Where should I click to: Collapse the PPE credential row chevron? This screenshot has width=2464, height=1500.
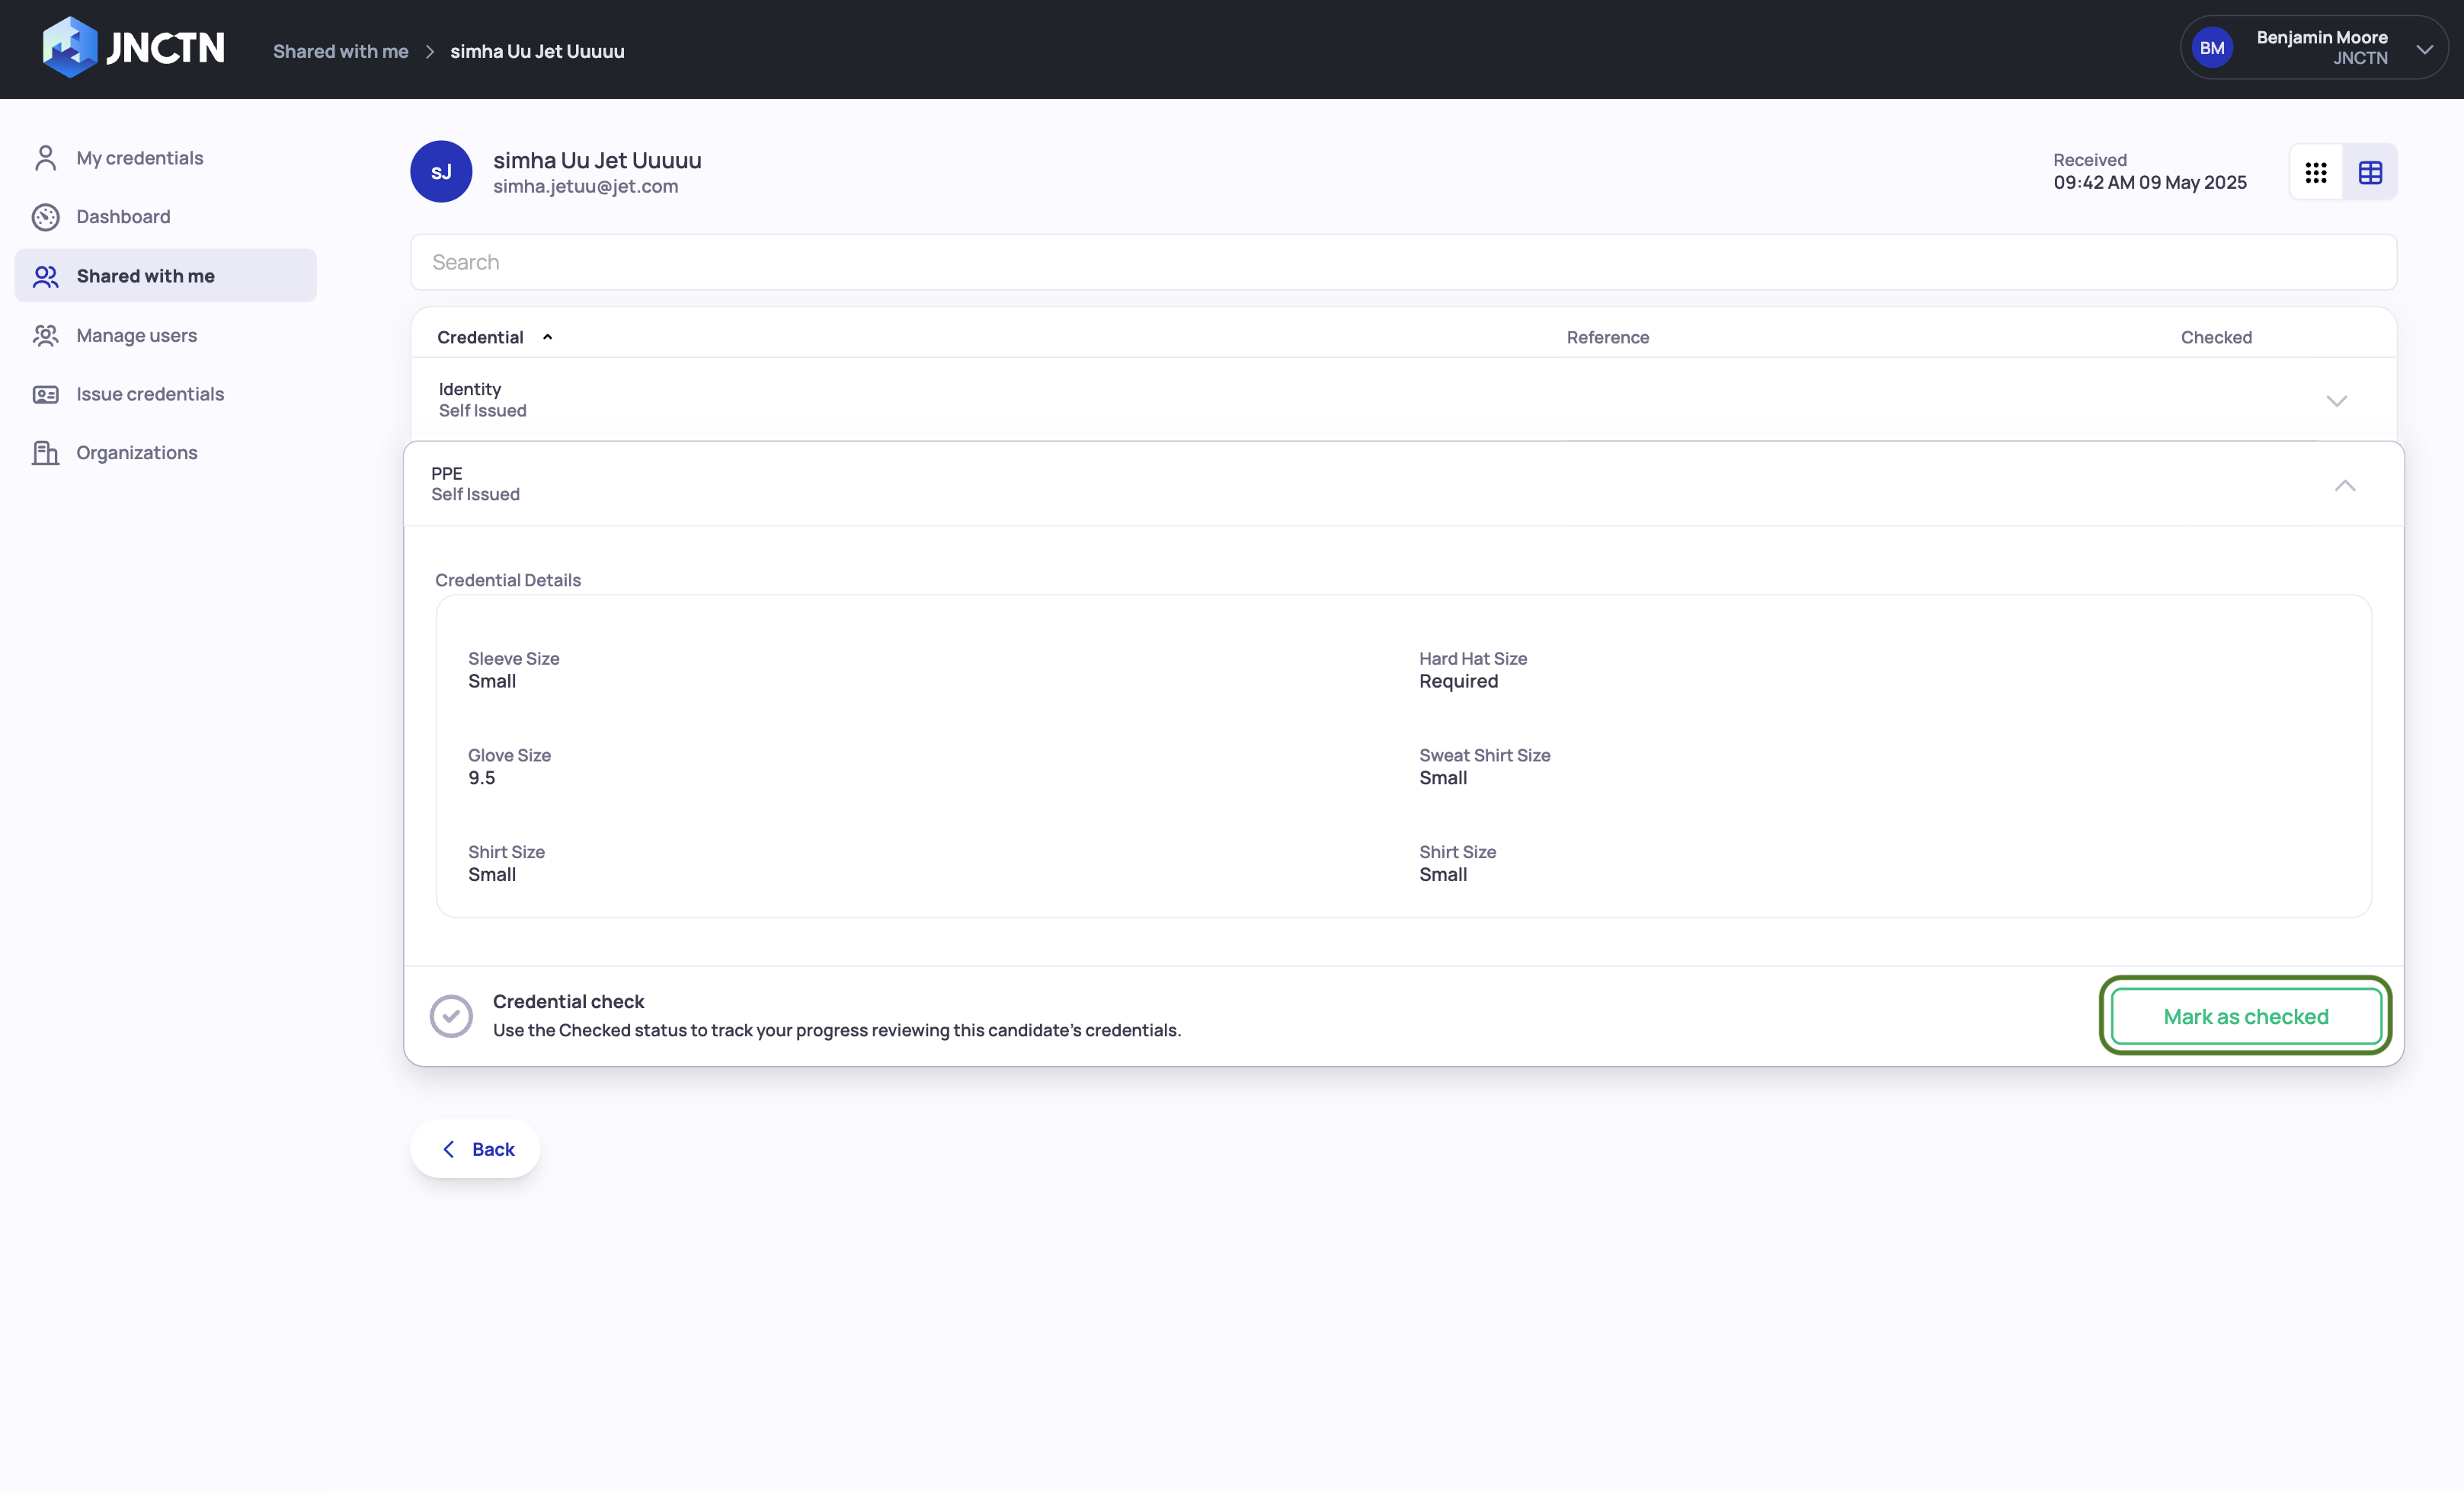pyautogui.click(x=2344, y=486)
